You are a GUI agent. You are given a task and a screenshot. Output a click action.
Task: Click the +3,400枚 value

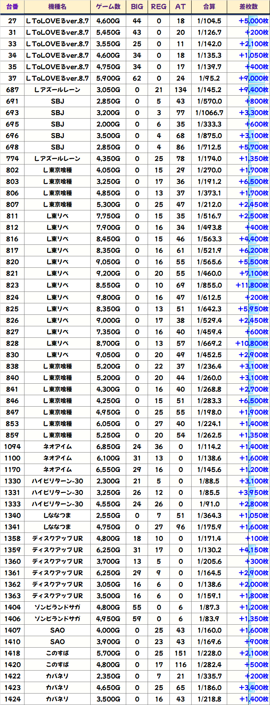point(254,687)
